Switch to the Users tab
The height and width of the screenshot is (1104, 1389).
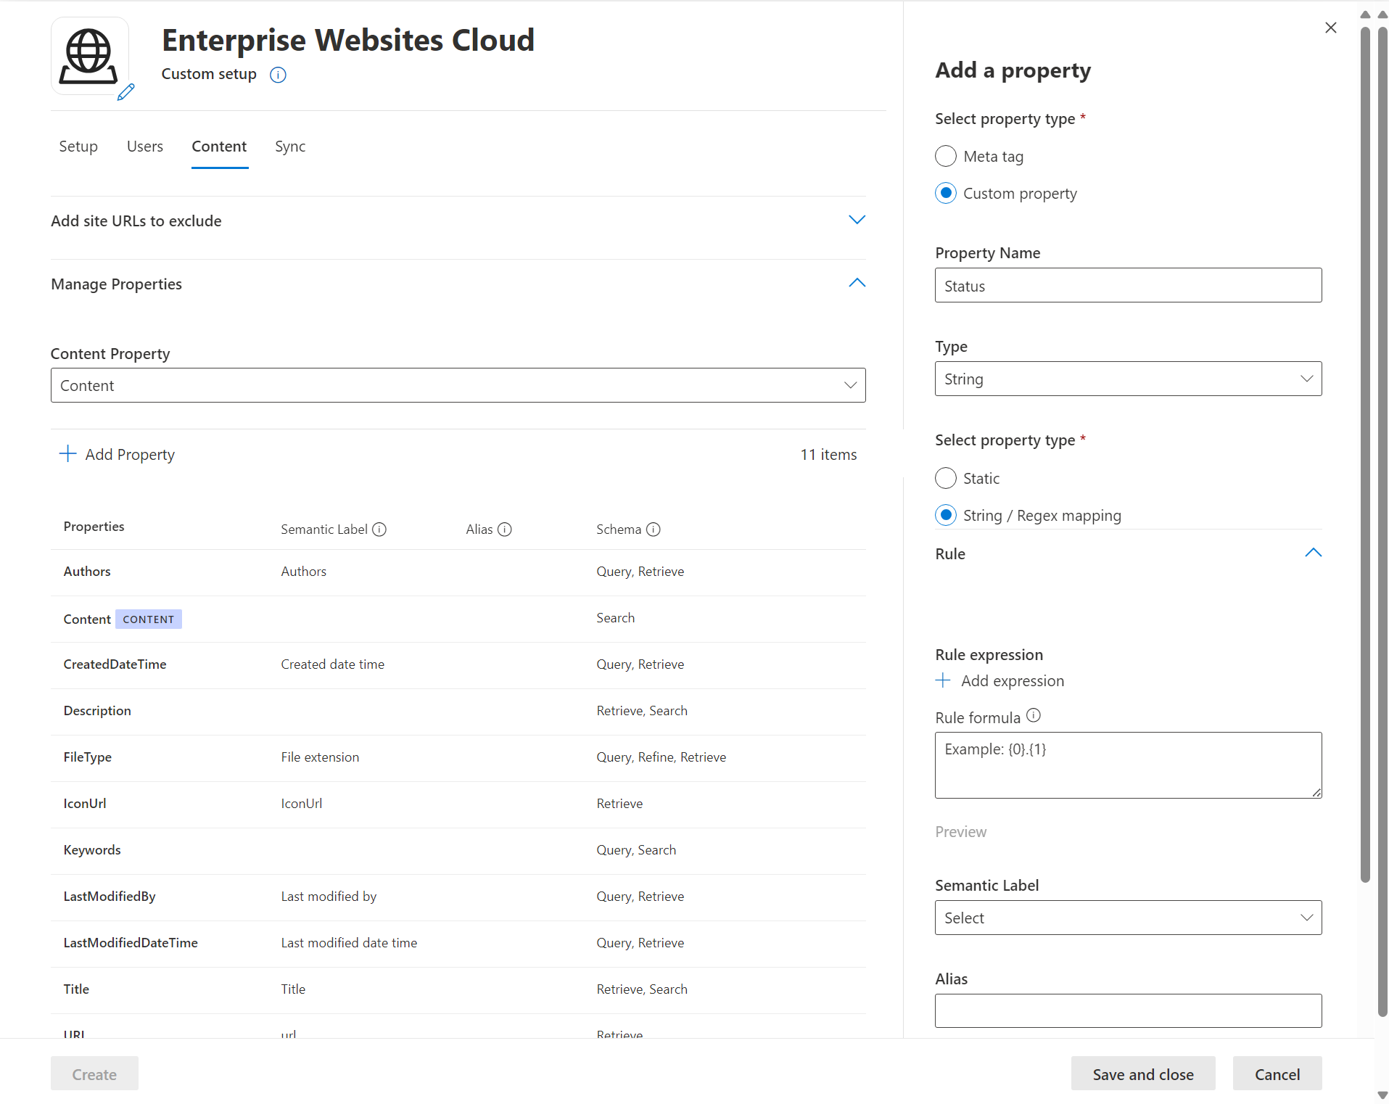[144, 146]
